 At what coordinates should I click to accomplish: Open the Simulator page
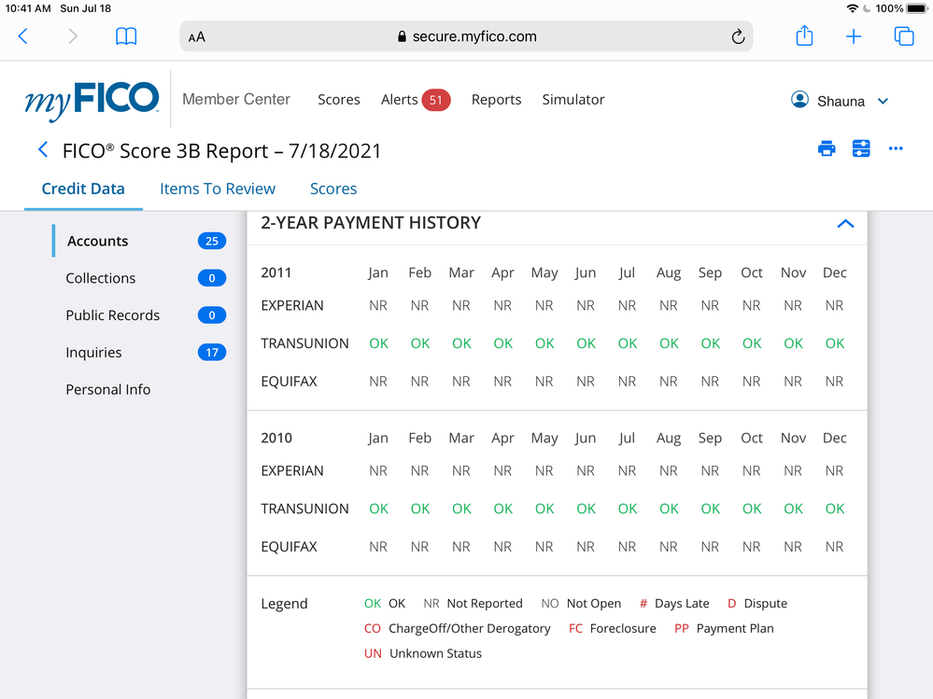point(573,99)
